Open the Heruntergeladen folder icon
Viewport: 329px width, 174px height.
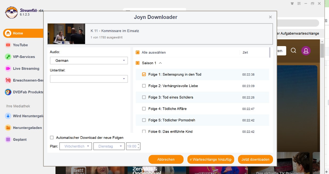tap(8, 128)
